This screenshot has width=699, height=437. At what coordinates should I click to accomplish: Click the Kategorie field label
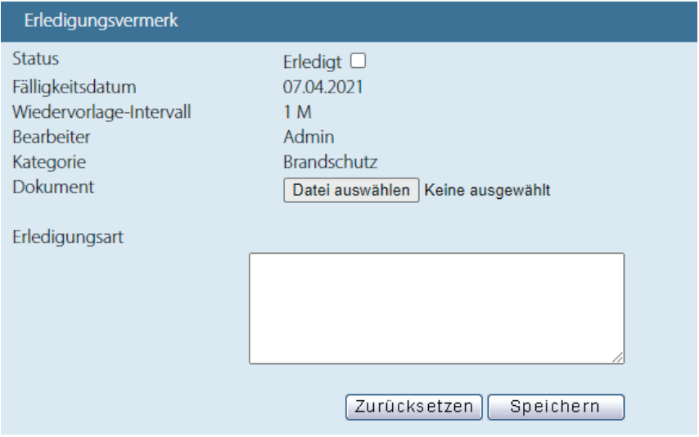49,161
